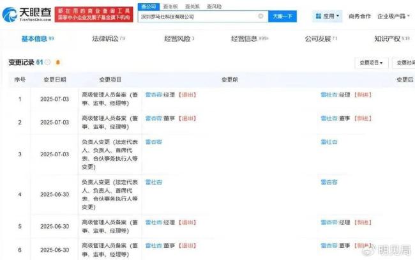This screenshot has height=260, width=415.
Task: Open row 6 变更后 director name link
Action: 329,246
